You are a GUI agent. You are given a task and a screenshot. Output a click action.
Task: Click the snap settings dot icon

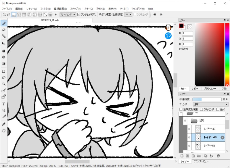click(x=55, y=14)
